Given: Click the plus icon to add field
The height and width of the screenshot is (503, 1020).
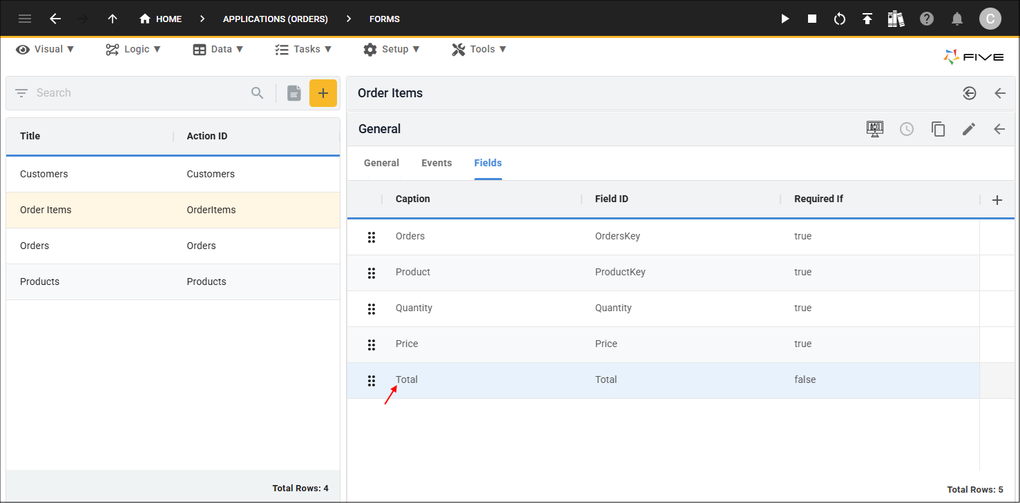Looking at the screenshot, I should (997, 200).
